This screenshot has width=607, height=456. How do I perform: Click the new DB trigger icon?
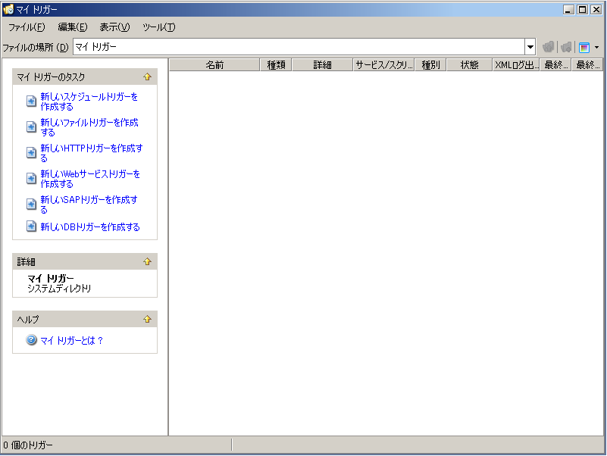point(32,226)
